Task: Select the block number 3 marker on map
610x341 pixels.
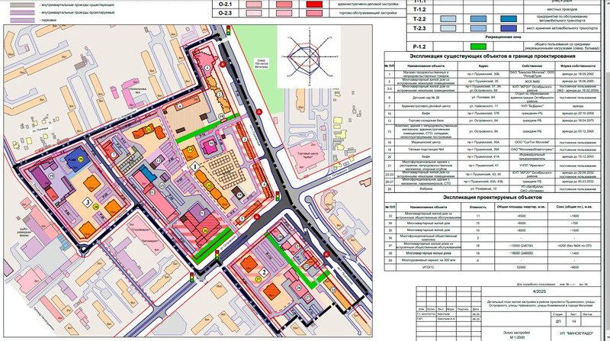Action: tap(88, 202)
